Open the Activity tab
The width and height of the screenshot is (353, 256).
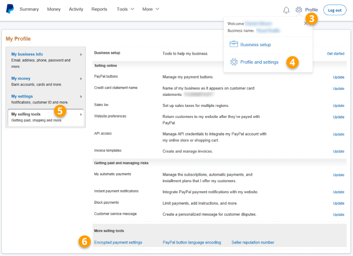tap(76, 9)
